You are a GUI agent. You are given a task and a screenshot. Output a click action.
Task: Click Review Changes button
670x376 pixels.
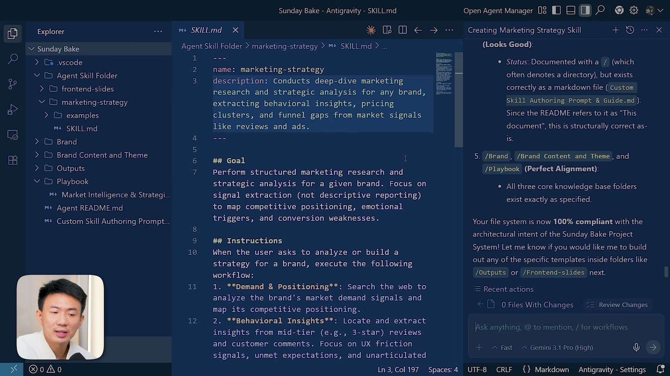618,305
